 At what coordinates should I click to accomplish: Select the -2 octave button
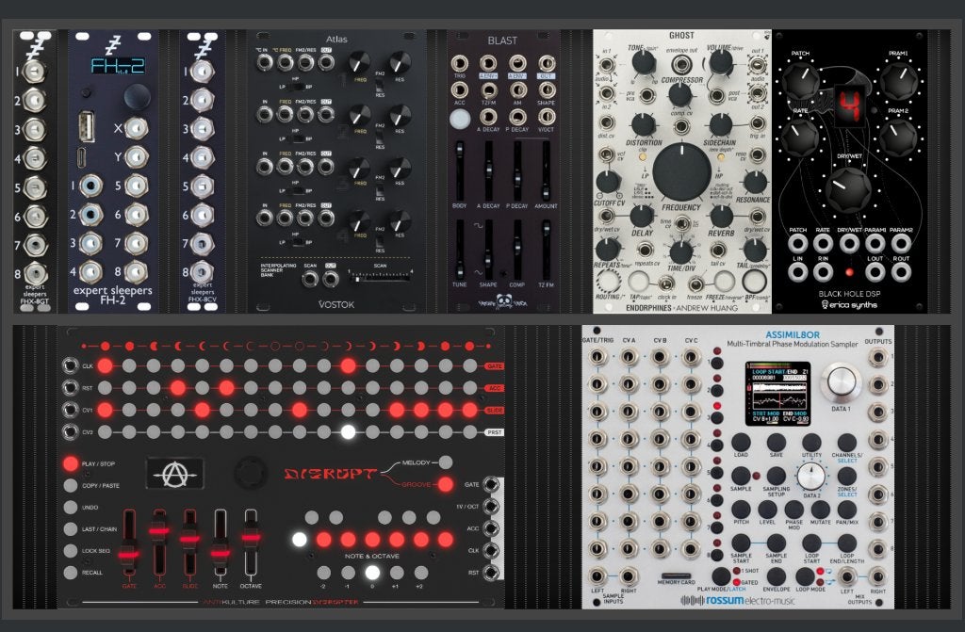tap(324, 573)
